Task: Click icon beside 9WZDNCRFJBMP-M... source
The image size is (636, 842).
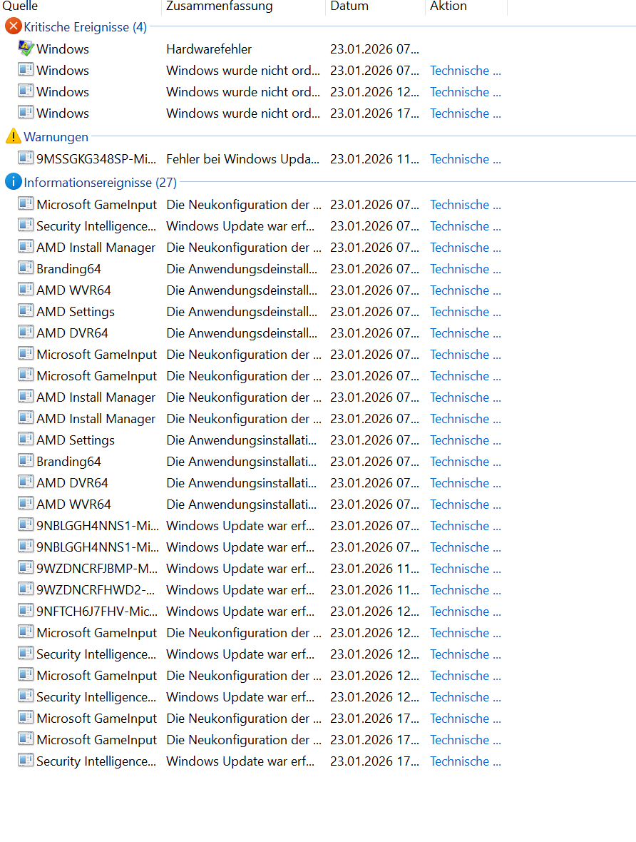Action: coord(26,567)
